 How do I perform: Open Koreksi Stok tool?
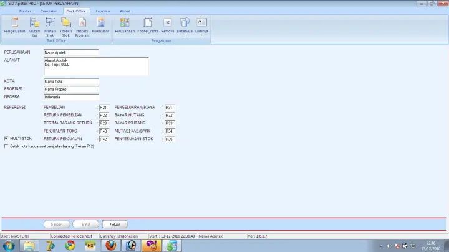tap(66, 27)
